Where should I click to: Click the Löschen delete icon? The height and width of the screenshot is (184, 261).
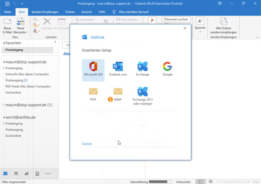(47, 24)
